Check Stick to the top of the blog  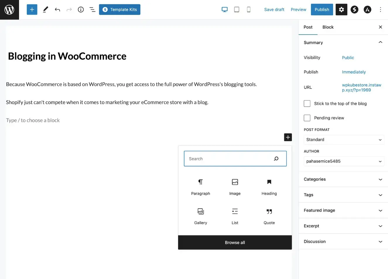pos(307,103)
